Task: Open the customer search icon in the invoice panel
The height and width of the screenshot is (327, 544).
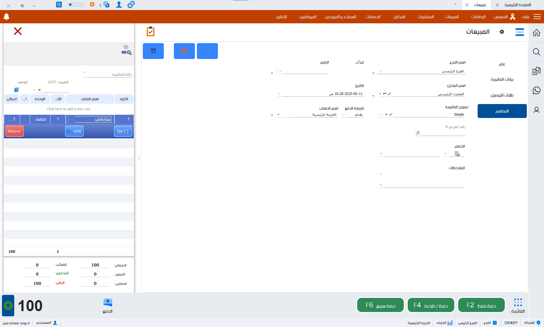Action: [x=126, y=50]
